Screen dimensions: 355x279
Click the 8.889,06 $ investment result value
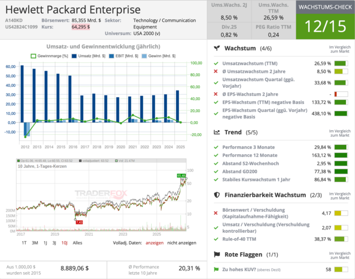pos(74,268)
